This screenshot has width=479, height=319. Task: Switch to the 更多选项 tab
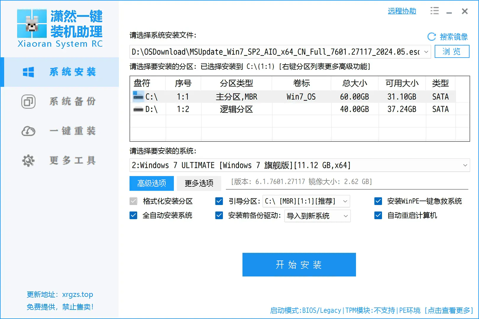[199, 183]
